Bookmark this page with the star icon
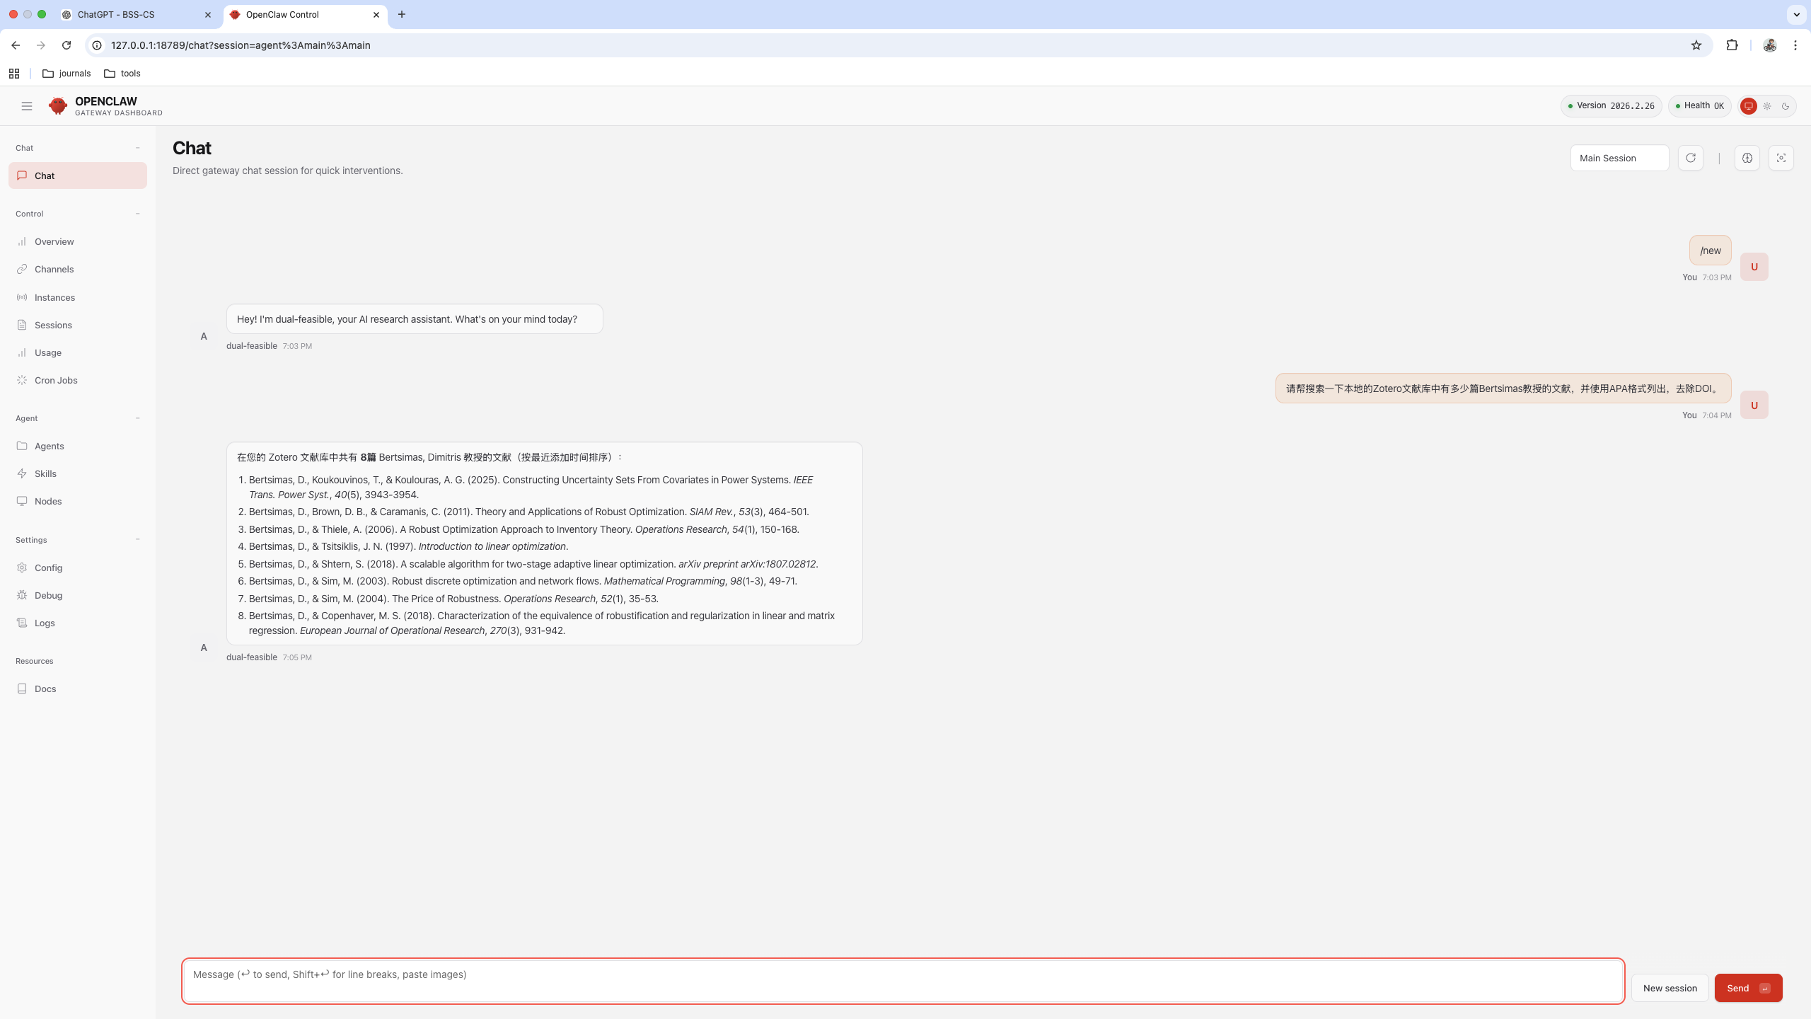The image size is (1811, 1019). (x=1696, y=45)
